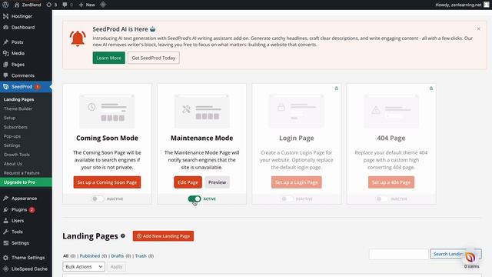The height and width of the screenshot is (277, 492).
Task: Open the updates counter icon
Action: pos(52,5)
